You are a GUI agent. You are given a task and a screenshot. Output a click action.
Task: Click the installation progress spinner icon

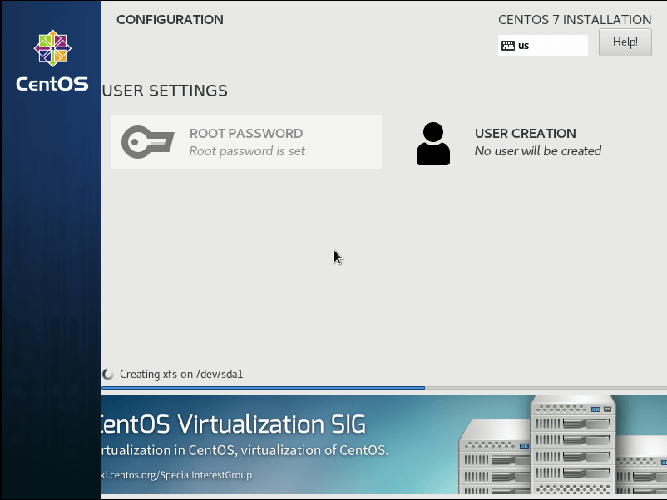click(x=108, y=375)
